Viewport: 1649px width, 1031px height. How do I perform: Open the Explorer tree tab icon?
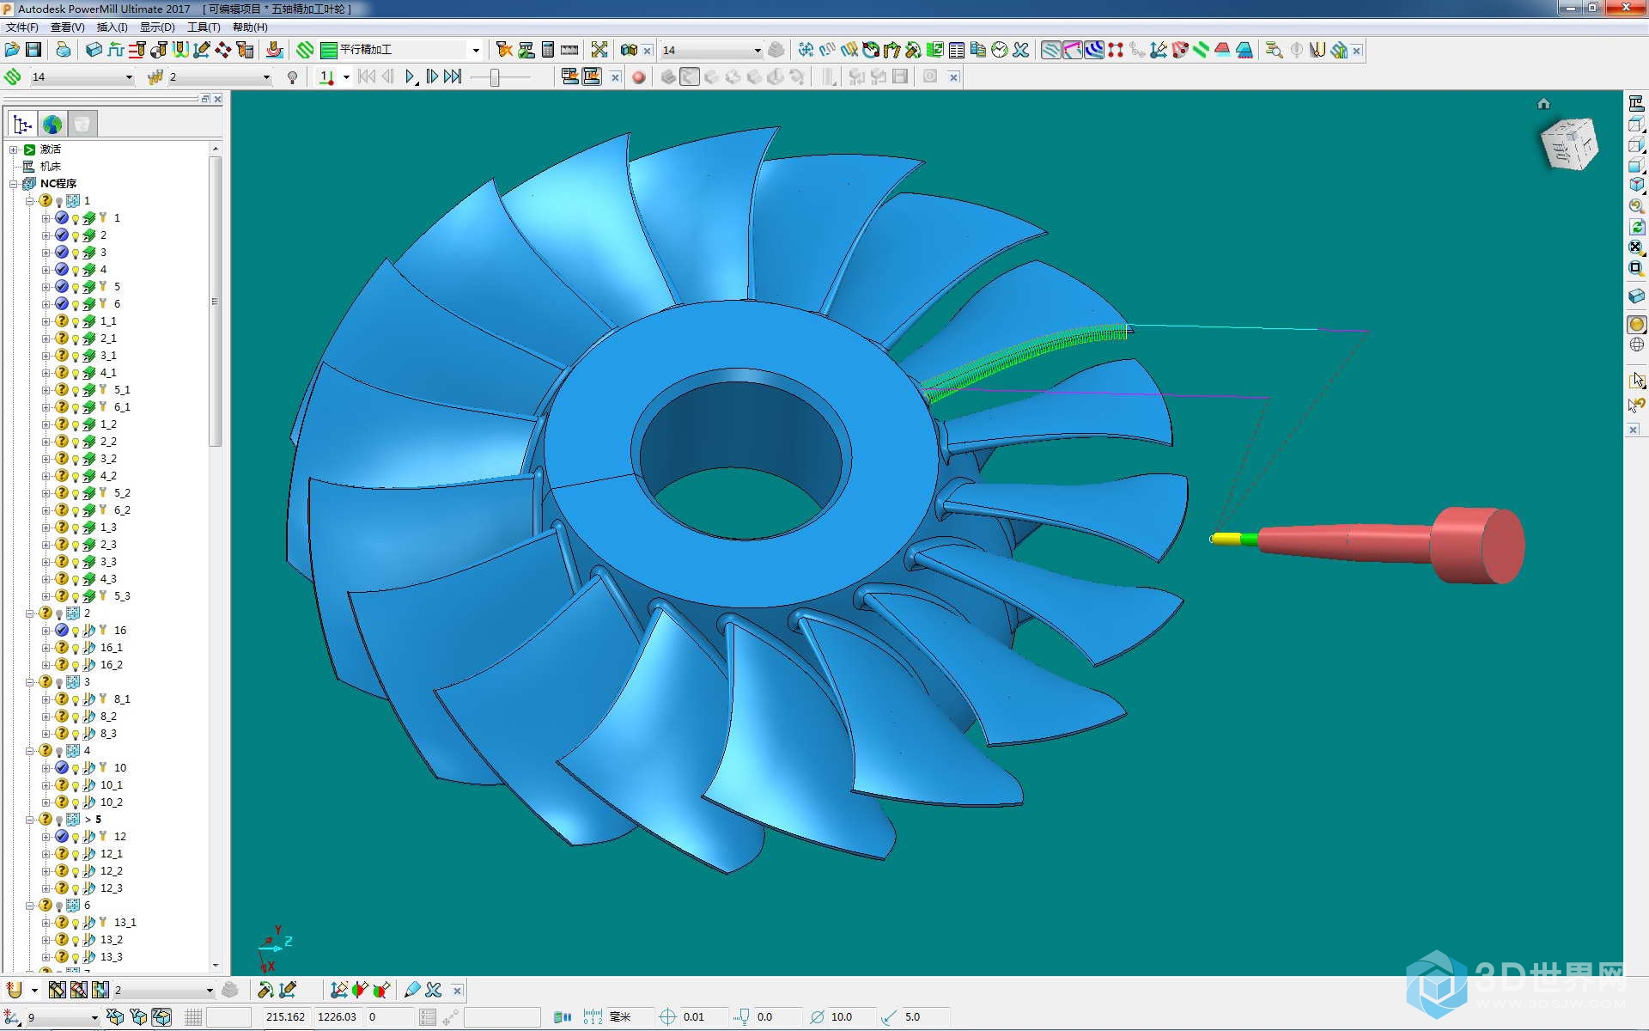click(22, 125)
